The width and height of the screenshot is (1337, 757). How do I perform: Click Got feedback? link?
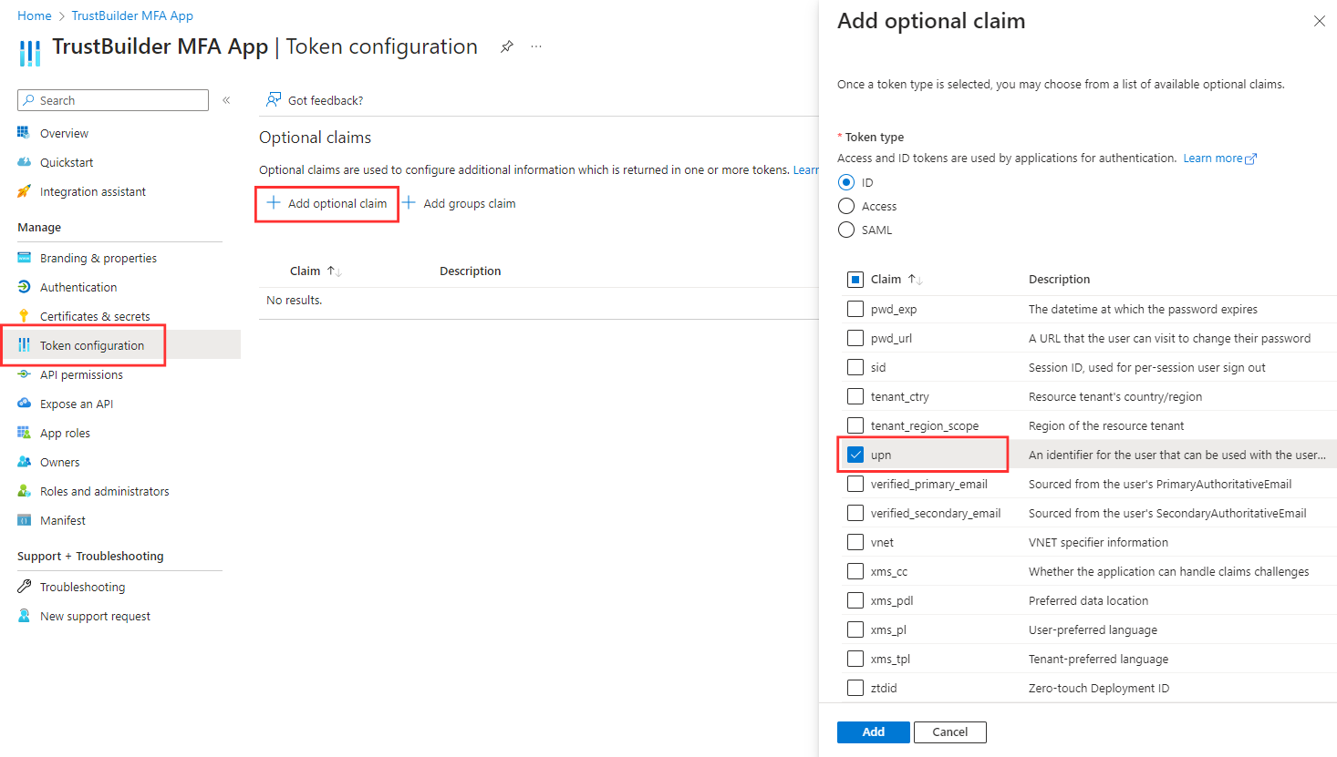coord(326,100)
